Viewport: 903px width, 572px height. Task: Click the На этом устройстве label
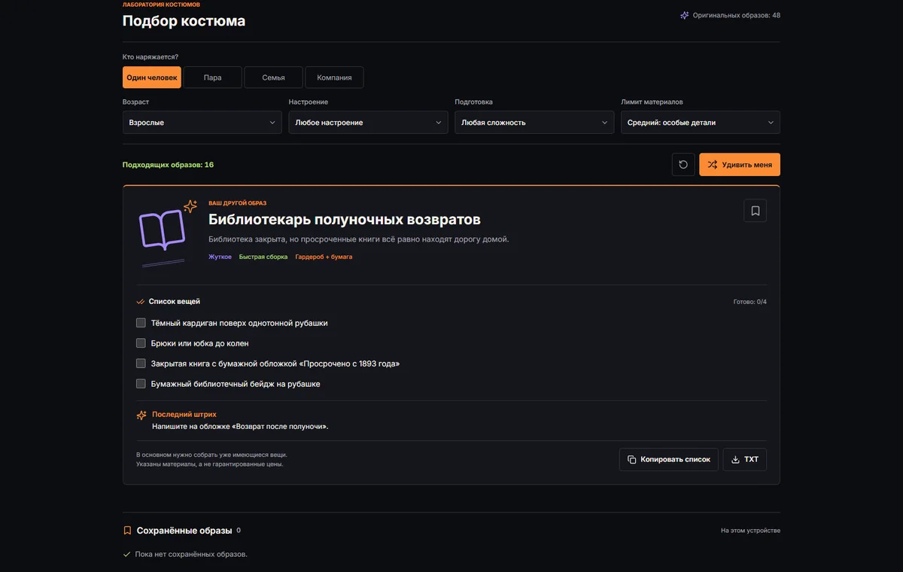(750, 531)
